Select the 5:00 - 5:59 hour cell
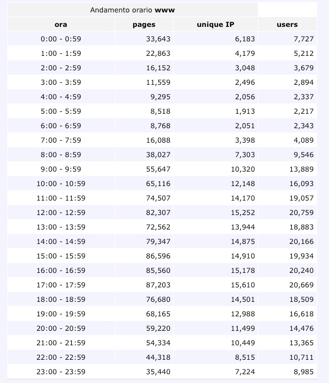 tap(61, 111)
